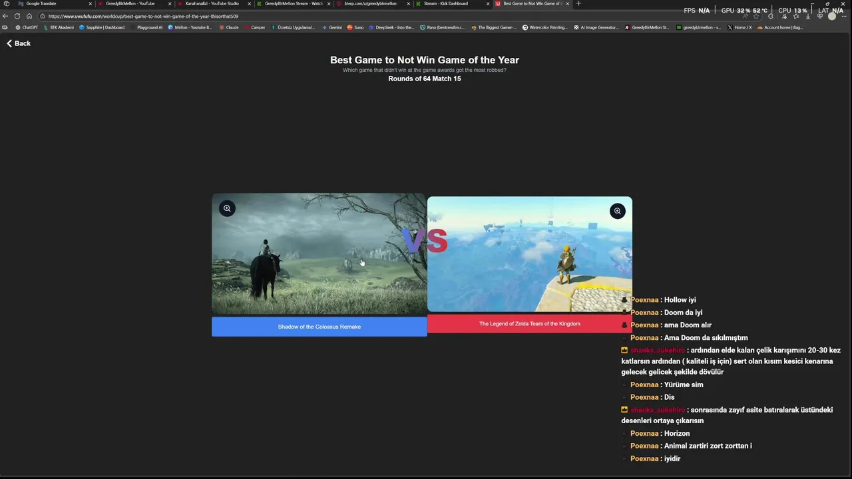Zoom in Zelda Tears of the Kingdom image

point(617,211)
